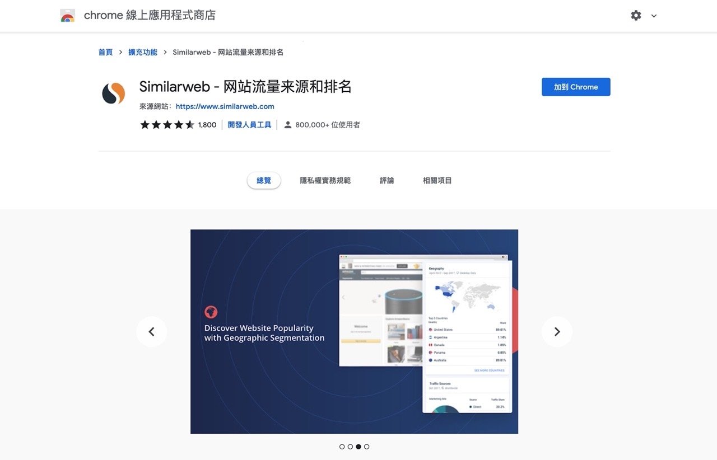Click the star rating icons

pyautogui.click(x=167, y=125)
